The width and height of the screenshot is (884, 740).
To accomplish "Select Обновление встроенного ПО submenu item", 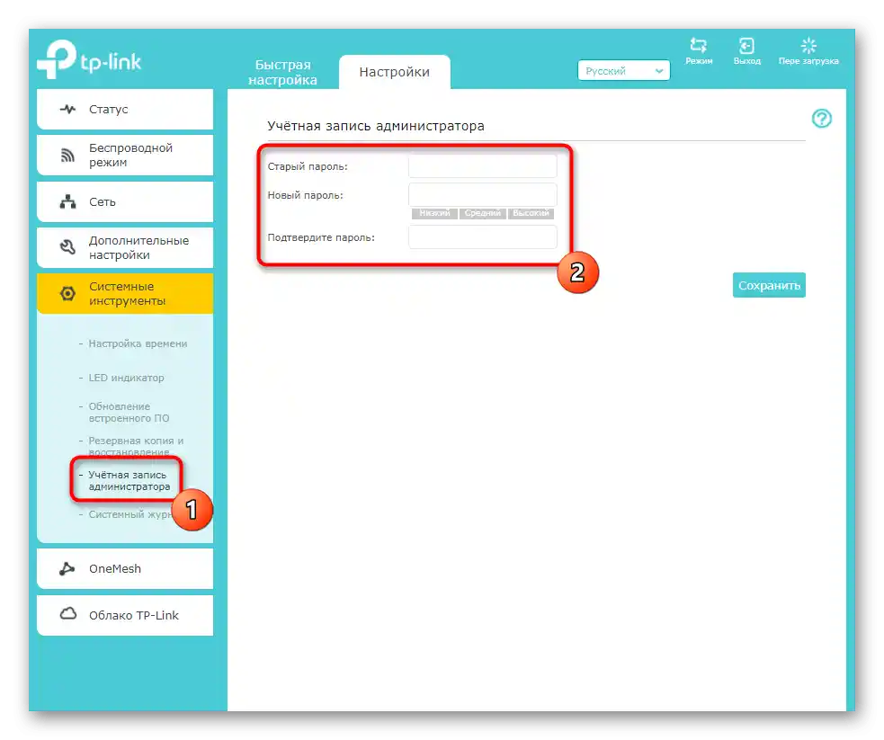I will [129, 412].
